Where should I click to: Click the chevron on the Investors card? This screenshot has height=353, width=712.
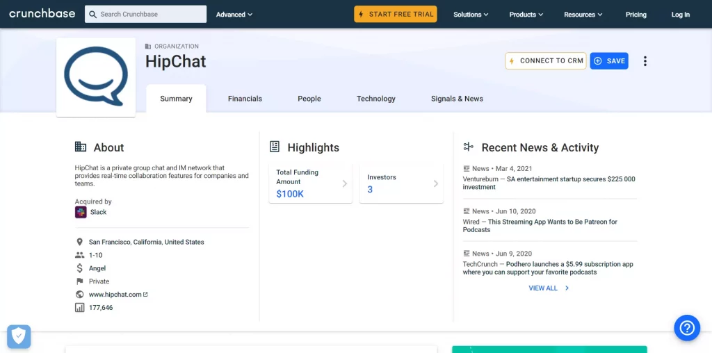436,183
